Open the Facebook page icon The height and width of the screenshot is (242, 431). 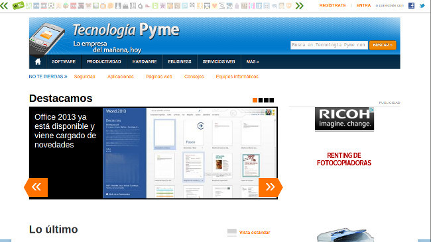[x=411, y=5]
